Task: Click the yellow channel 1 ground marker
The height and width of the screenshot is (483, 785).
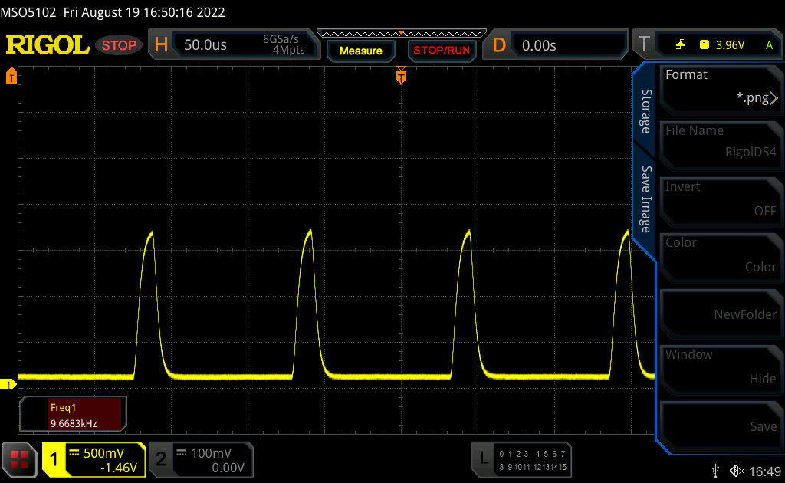Action: click(8, 384)
